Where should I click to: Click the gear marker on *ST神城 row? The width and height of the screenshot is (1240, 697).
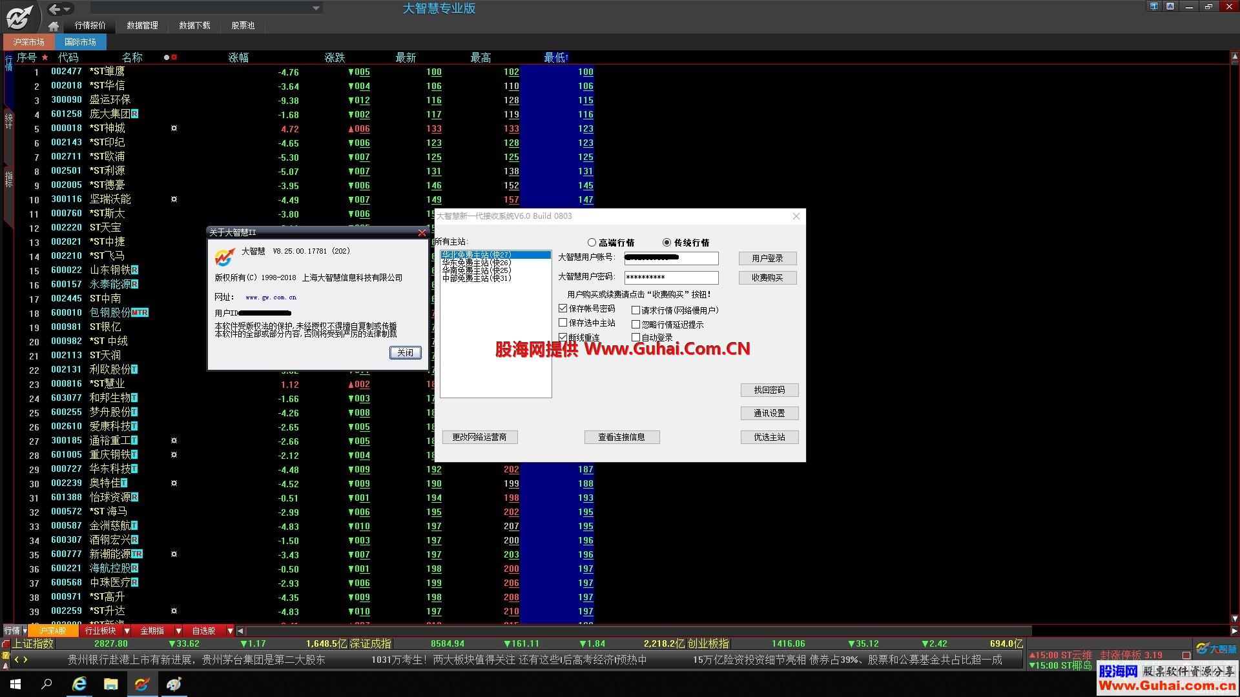(x=174, y=128)
